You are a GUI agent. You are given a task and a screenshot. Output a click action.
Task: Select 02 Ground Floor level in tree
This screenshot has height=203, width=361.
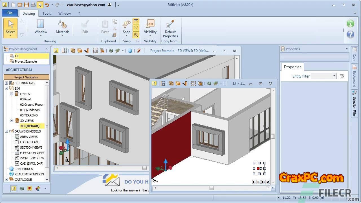tap(32, 105)
